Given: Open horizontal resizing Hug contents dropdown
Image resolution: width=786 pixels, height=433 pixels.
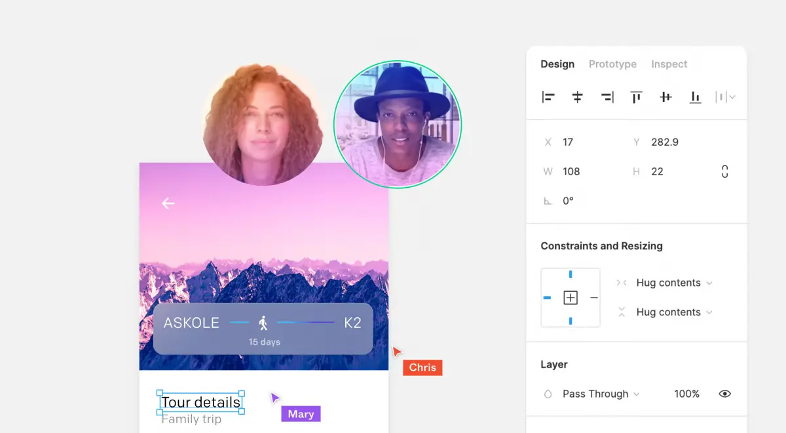Looking at the screenshot, I should [x=673, y=283].
